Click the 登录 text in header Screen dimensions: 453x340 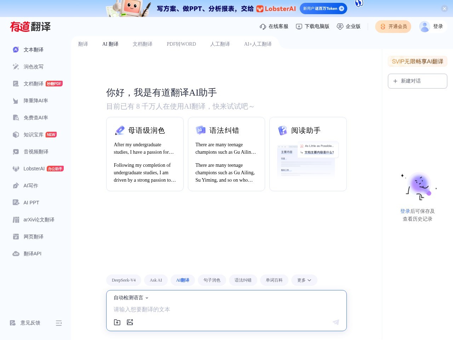[438, 27]
